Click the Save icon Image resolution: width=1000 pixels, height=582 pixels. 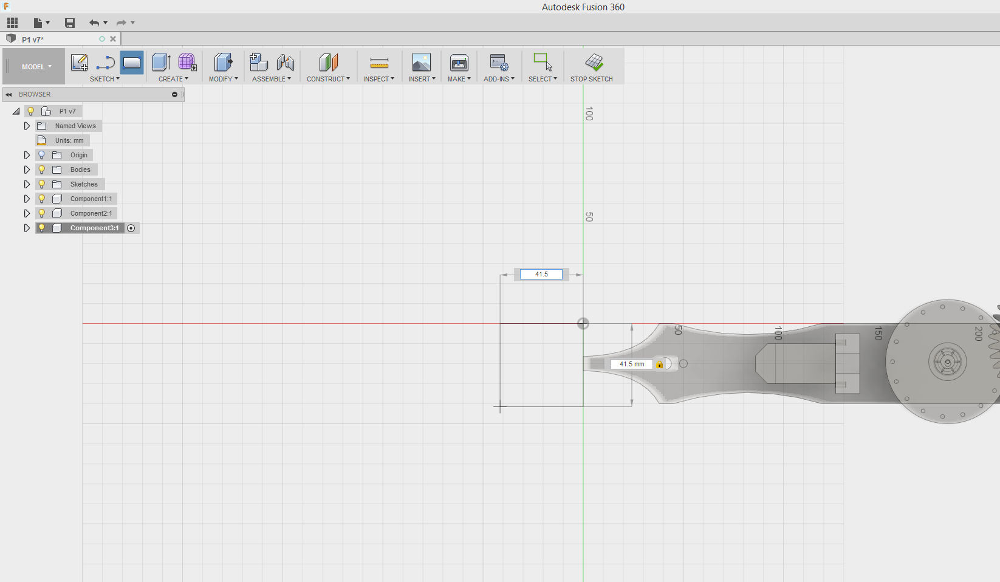coord(70,23)
